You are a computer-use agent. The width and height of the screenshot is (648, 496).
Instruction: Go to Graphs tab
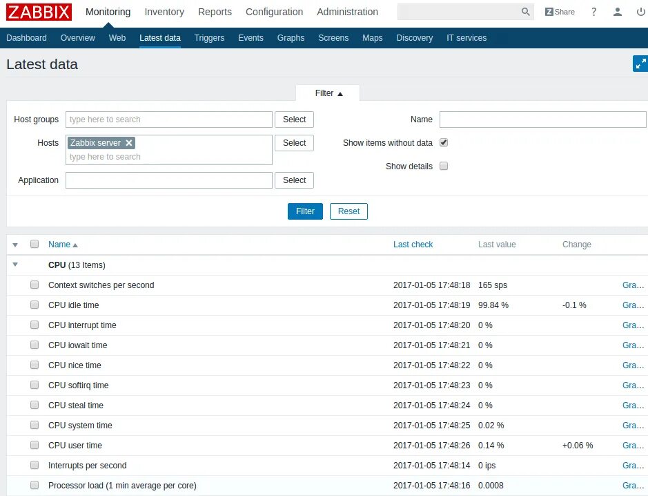[x=291, y=37]
